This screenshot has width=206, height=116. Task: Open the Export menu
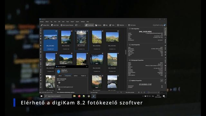pos(77,22)
